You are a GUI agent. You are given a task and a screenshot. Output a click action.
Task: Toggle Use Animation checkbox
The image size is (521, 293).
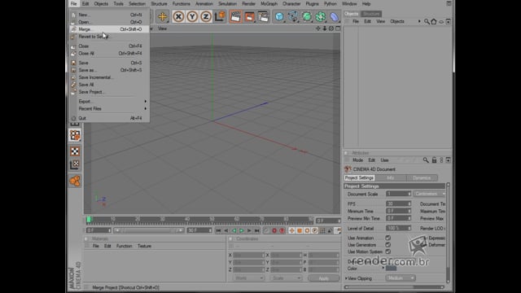[387, 238]
